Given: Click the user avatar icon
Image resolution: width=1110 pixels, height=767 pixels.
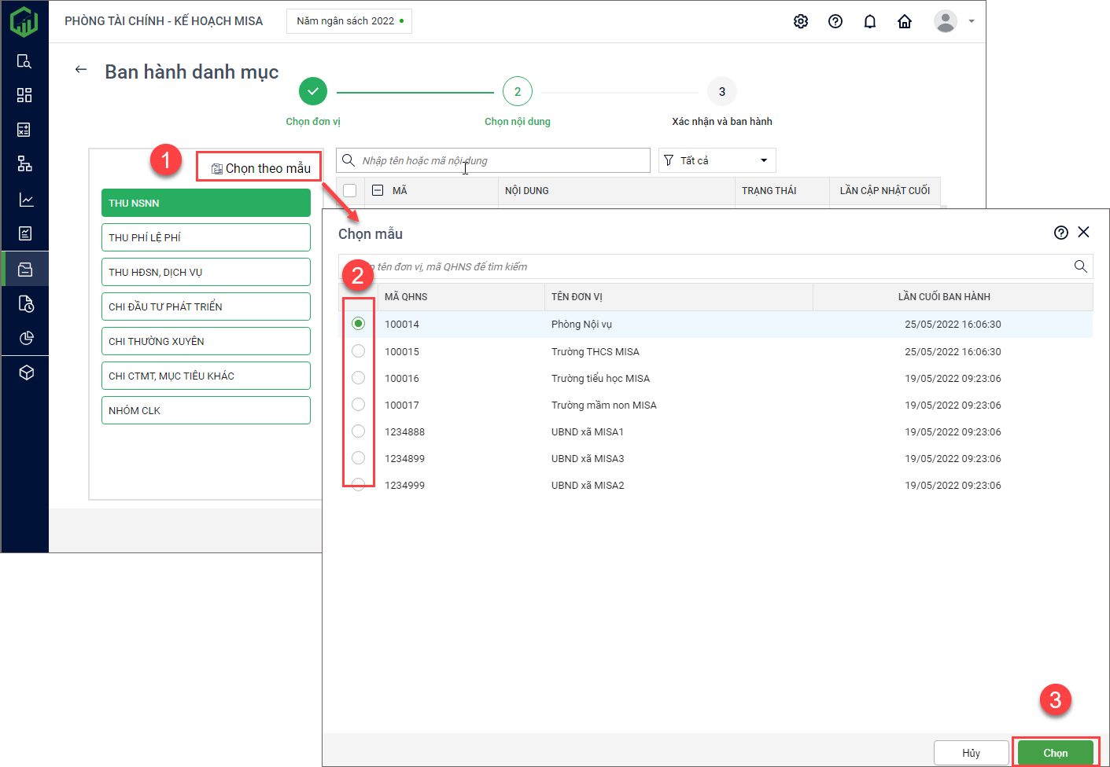Looking at the screenshot, I should 945,21.
